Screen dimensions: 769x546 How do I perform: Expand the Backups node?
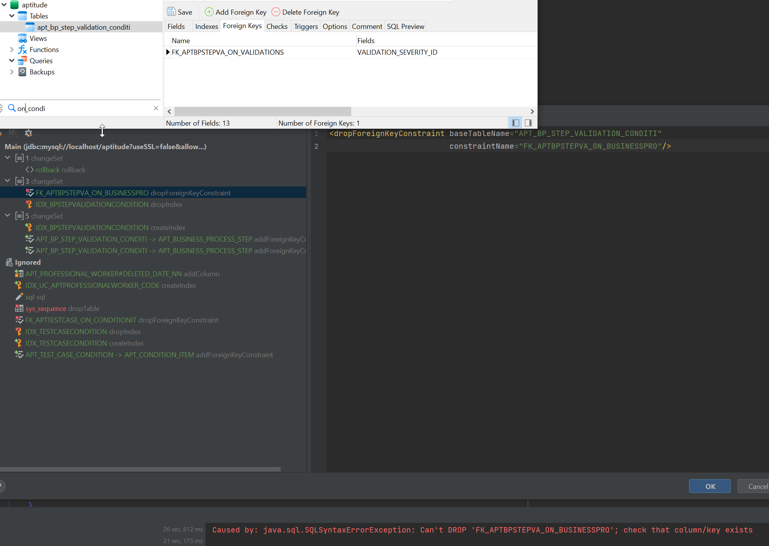click(12, 72)
